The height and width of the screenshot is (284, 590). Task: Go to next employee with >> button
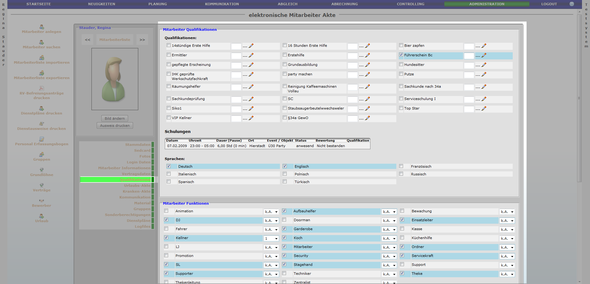(x=142, y=40)
